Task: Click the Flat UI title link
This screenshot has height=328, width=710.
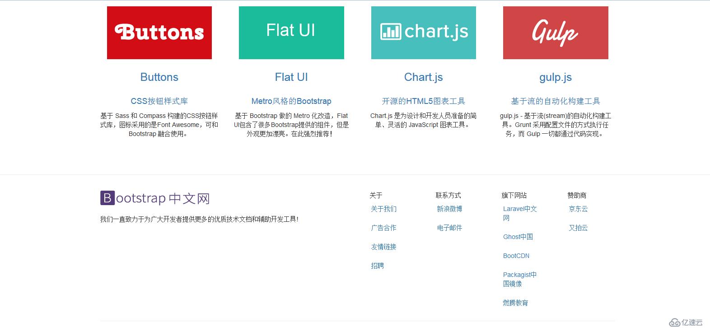Action: (x=291, y=77)
